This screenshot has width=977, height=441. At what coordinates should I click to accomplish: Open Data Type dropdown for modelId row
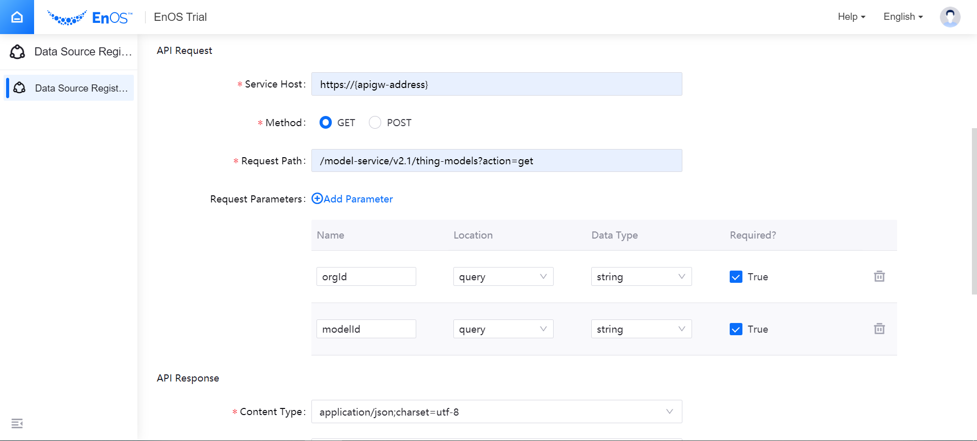(641, 329)
